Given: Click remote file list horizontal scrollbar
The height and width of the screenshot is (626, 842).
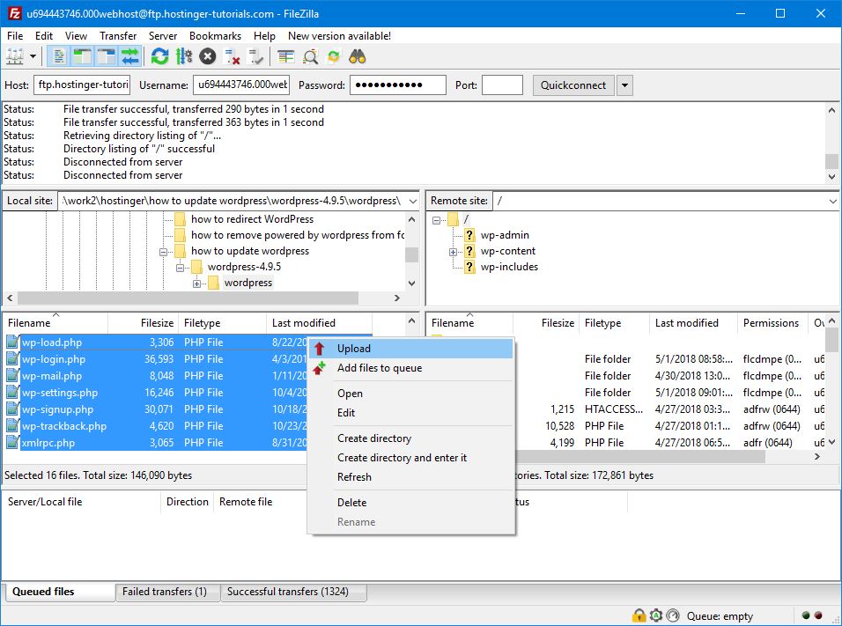Looking at the screenshot, I should (640, 457).
